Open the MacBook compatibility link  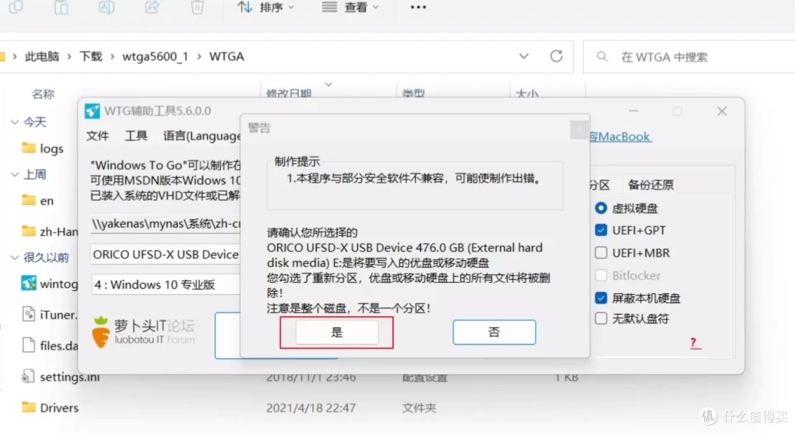620,137
